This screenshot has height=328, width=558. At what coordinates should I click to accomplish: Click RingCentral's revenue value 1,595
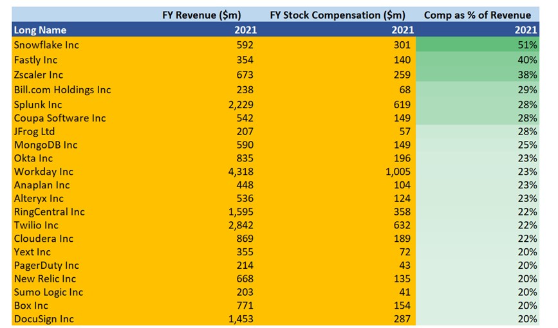(x=241, y=212)
